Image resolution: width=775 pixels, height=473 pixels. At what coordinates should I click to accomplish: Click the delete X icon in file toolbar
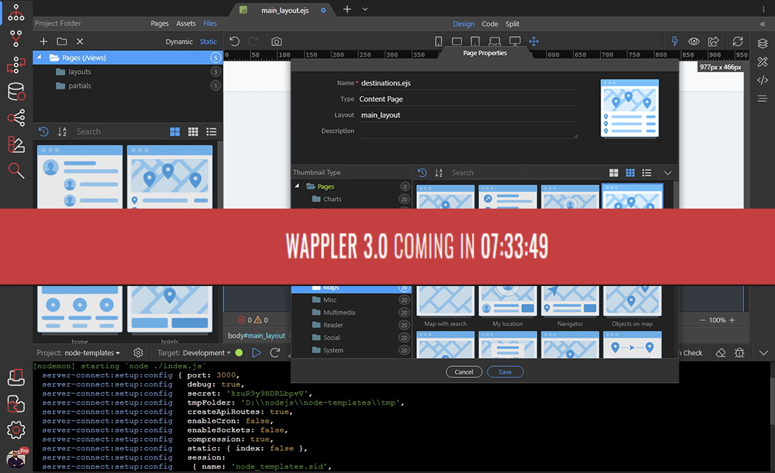coord(80,41)
